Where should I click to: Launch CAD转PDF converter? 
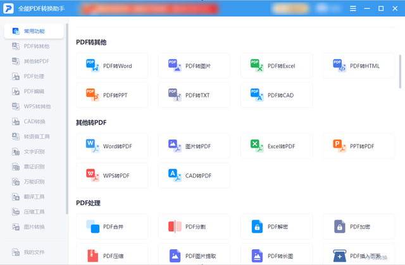[194, 175]
